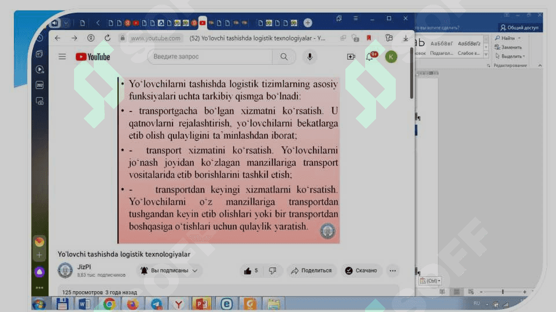556x312 pixels.
Task: Go back in the browser
Action: pos(58,38)
